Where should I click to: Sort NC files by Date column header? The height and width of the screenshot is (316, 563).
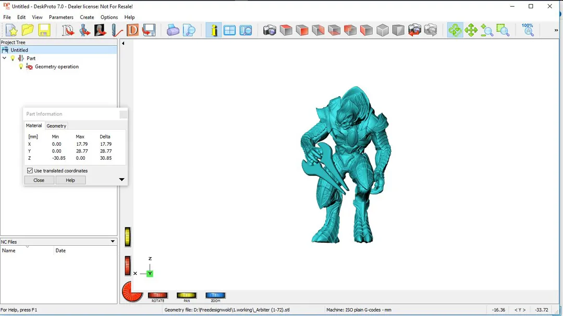pos(85,250)
